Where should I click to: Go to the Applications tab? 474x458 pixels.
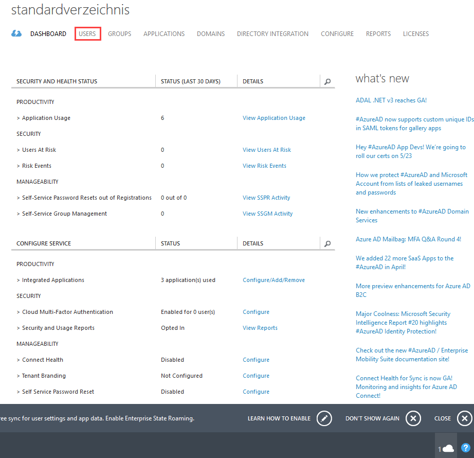point(164,33)
